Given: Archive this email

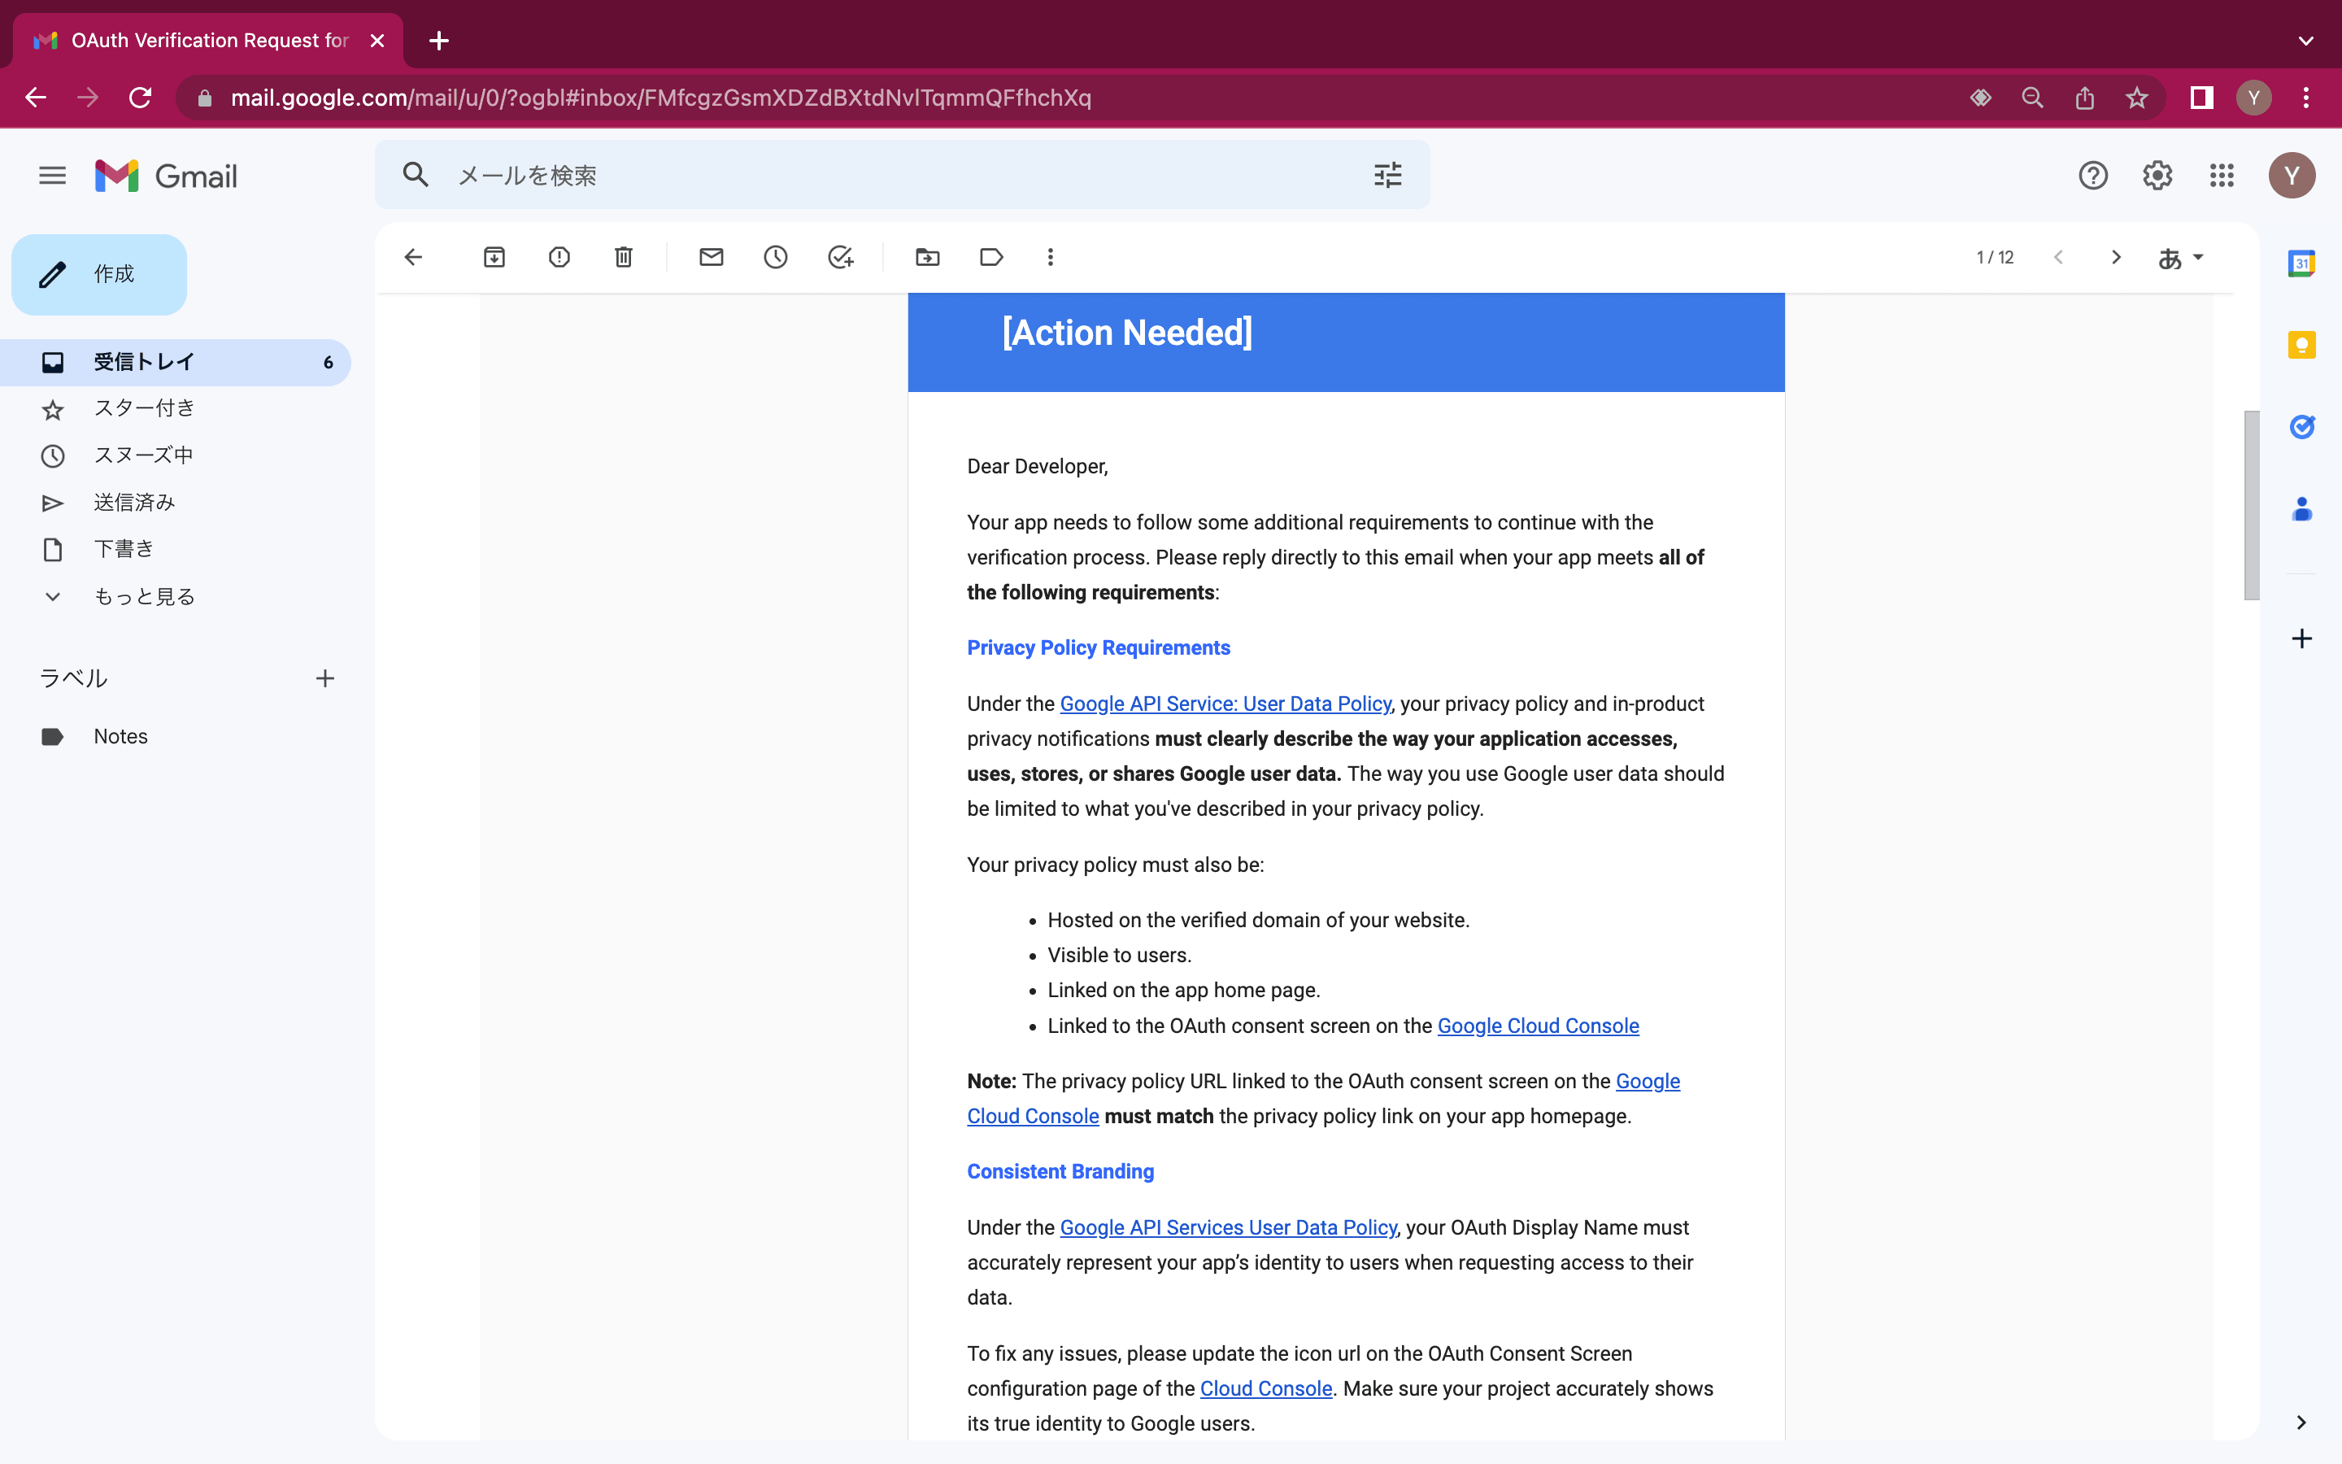Looking at the screenshot, I should coord(494,256).
